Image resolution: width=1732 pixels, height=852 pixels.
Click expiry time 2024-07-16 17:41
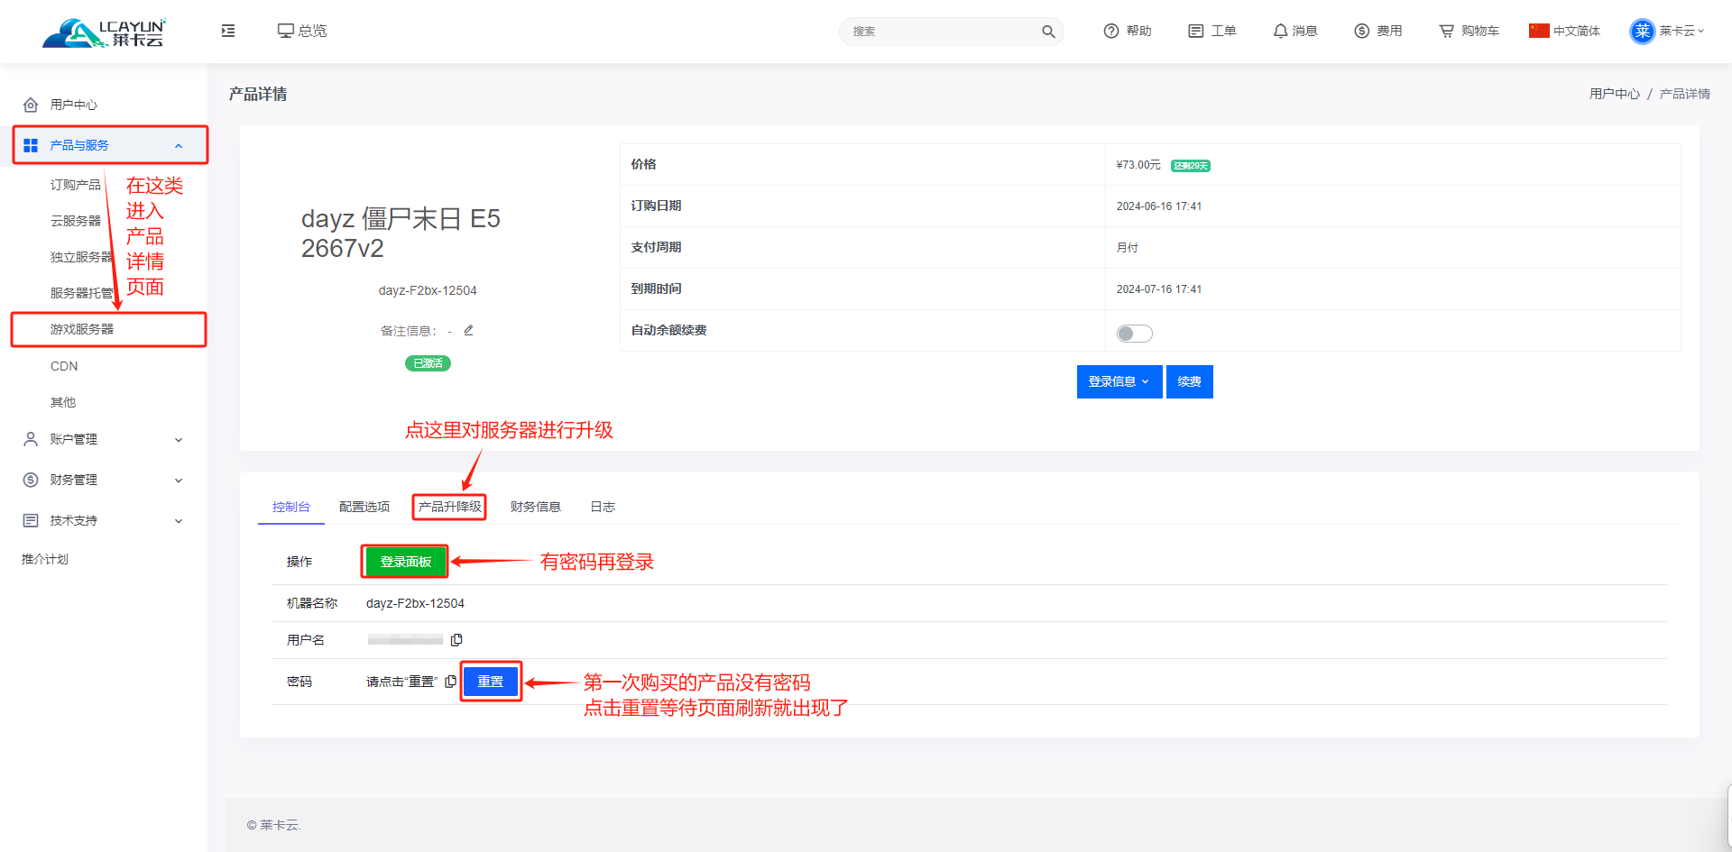tap(1159, 289)
